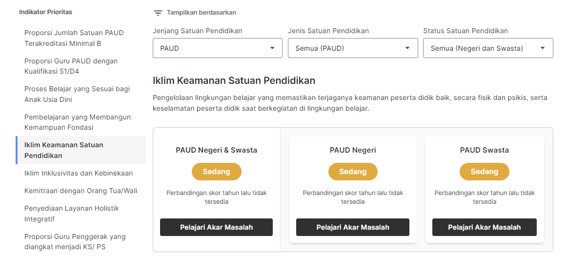Select Iklim Keamanan Satuan Pendidikan sidebar item
This screenshot has height=256, width=567.
coord(81,150)
